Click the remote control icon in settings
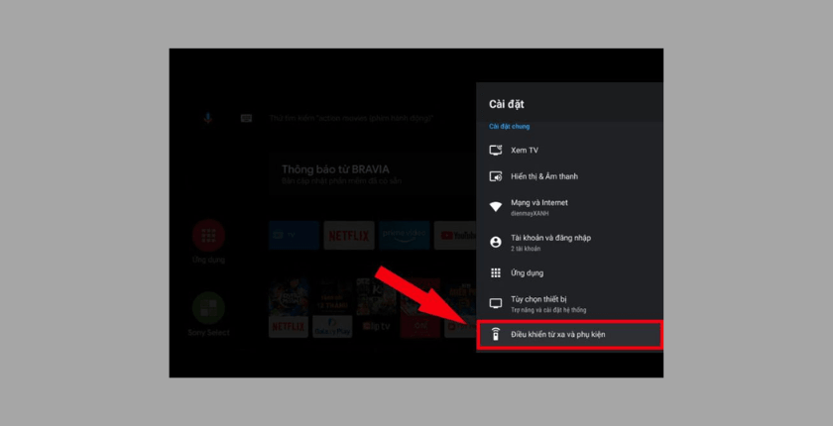833x426 pixels. point(496,335)
